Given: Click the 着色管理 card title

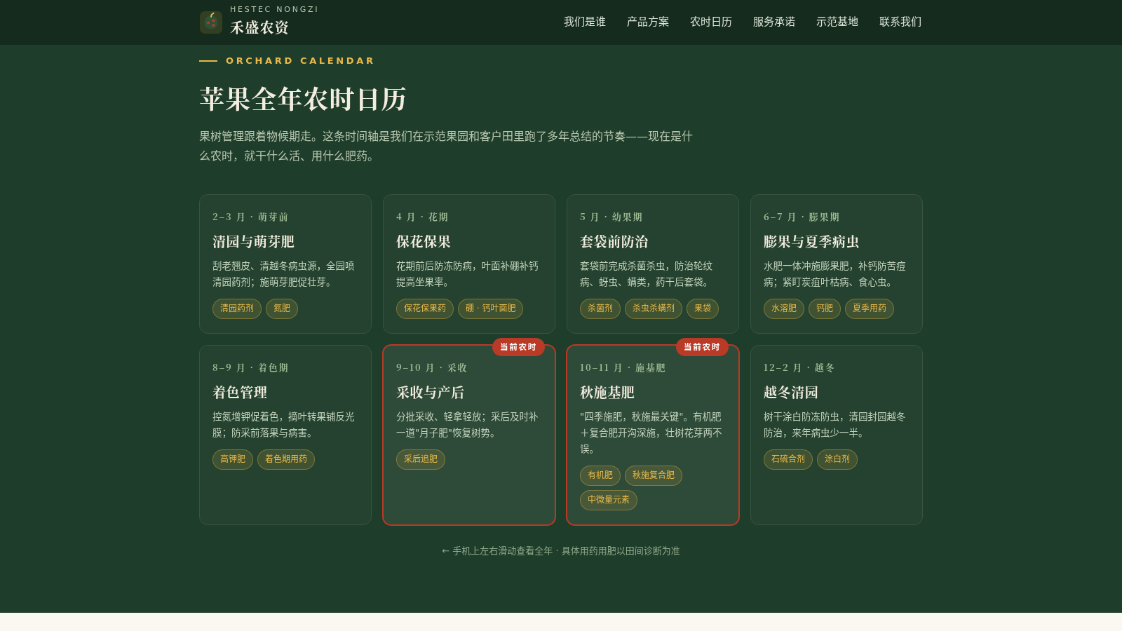Looking at the screenshot, I should click(240, 393).
